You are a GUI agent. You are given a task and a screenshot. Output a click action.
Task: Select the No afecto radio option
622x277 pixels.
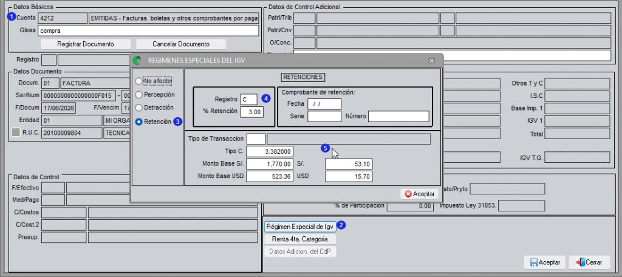[x=154, y=81]
